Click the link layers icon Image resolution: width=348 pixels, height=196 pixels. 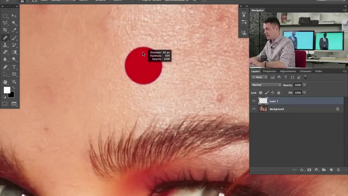click(294, 170)
